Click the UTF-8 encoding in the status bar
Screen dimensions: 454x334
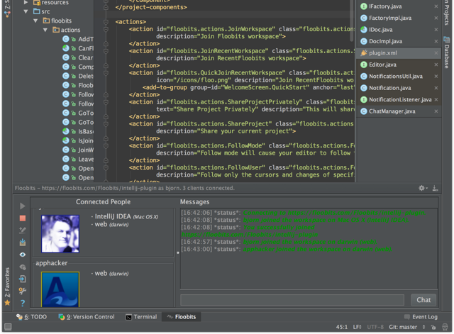[375, 327]
